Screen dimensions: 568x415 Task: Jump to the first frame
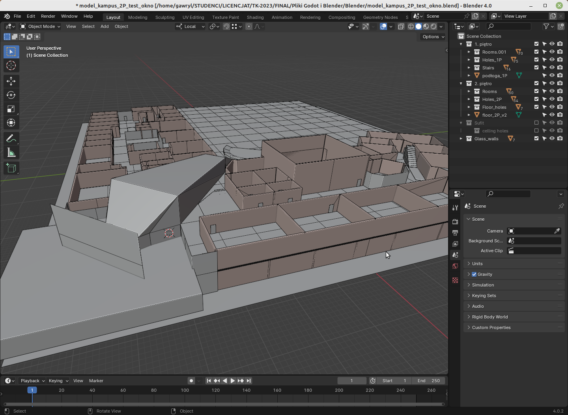(x=209, y=381)
